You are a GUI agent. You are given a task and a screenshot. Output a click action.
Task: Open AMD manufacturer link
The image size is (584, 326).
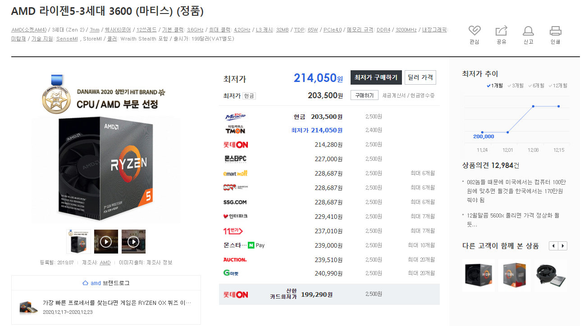point(105,263)
